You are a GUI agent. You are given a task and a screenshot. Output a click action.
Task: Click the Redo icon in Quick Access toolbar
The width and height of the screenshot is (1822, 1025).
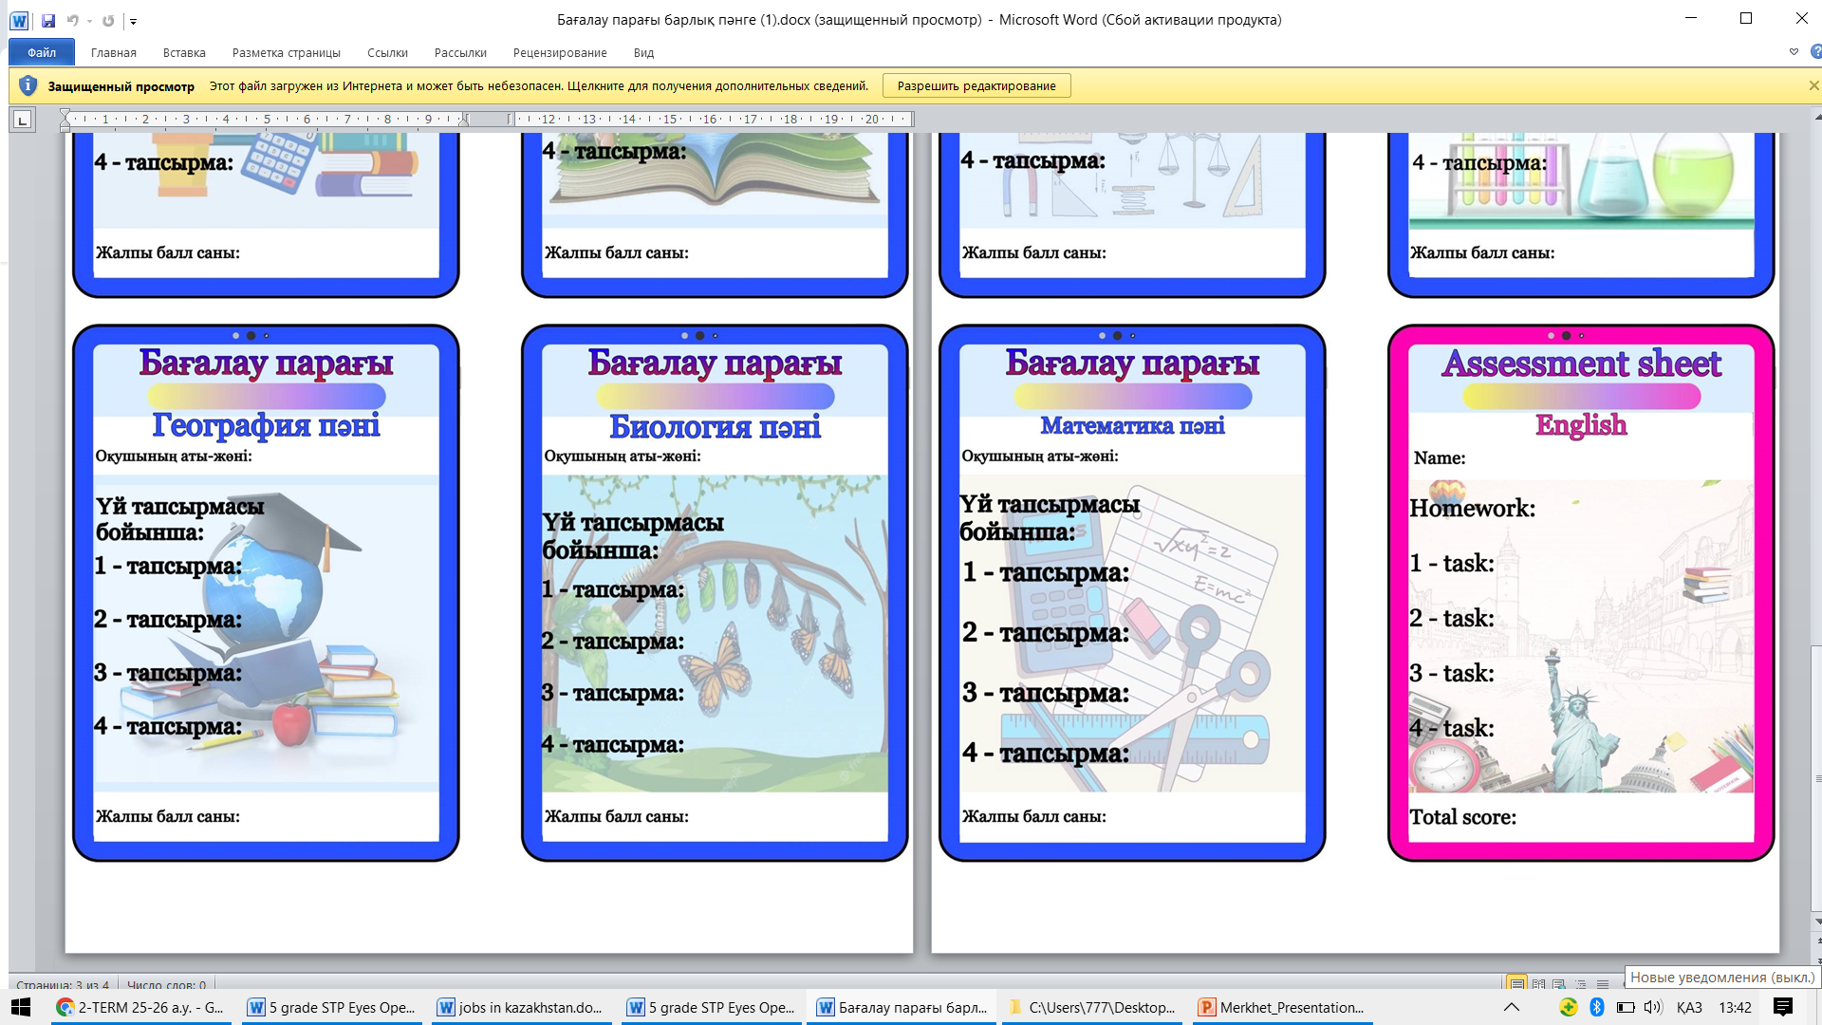(108, 20)
